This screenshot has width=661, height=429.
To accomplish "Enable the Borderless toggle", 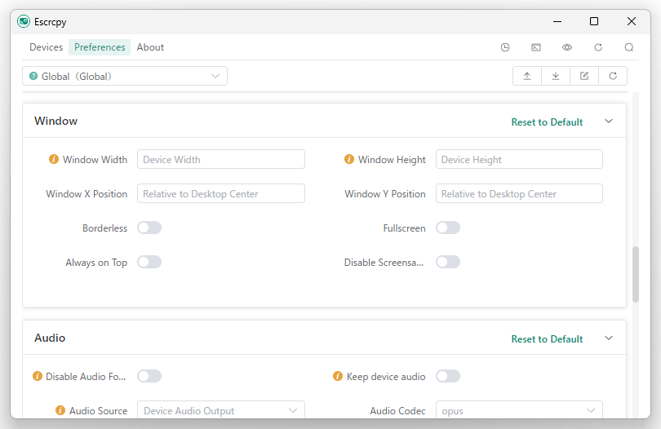I will point(149,228).
